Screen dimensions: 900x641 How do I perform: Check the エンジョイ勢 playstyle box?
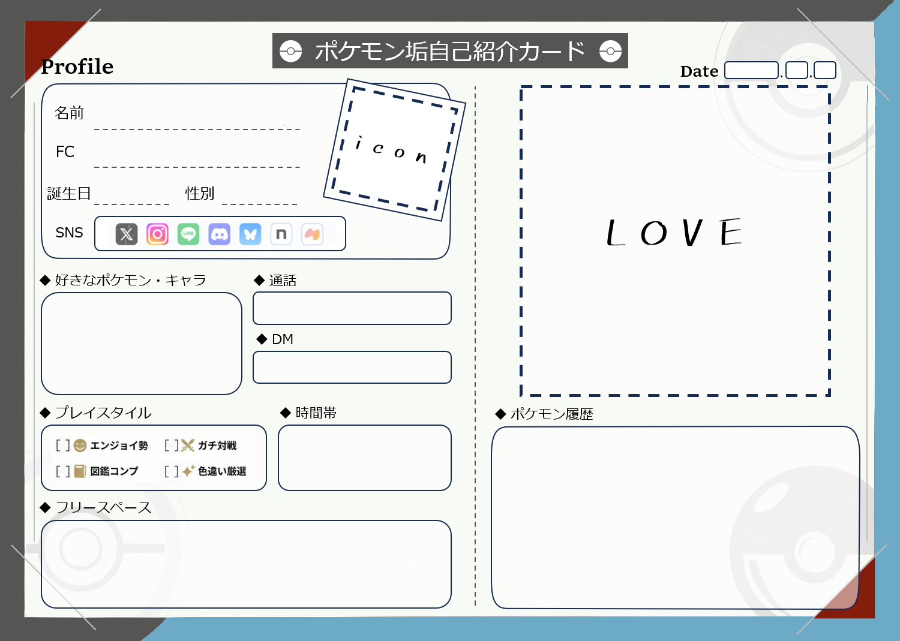[x=63, y=445]
